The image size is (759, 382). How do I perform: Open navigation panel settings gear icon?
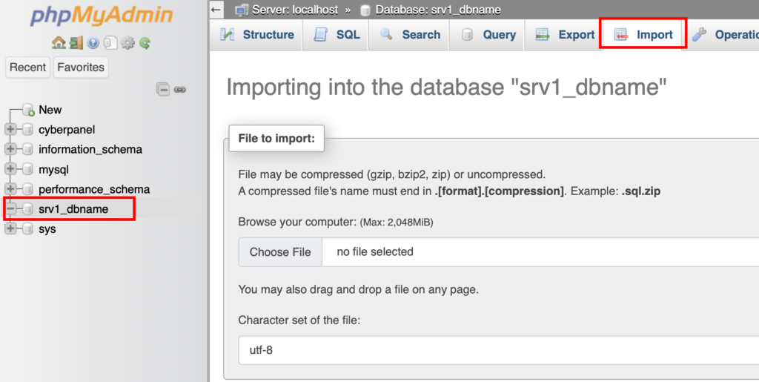tap(127, 42)
